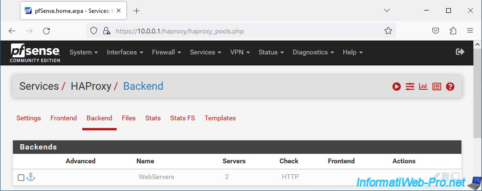Start the HAProxy service via play icon

pos(396,86)
